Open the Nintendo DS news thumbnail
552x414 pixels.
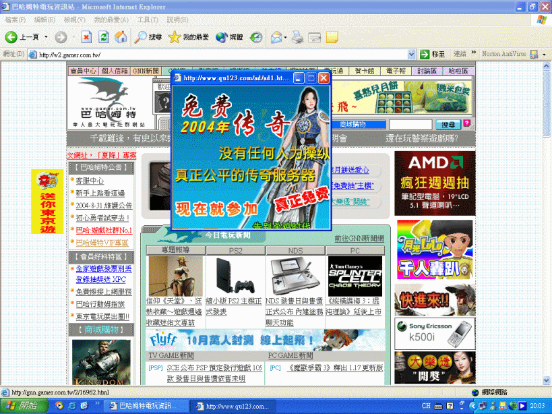294,276
